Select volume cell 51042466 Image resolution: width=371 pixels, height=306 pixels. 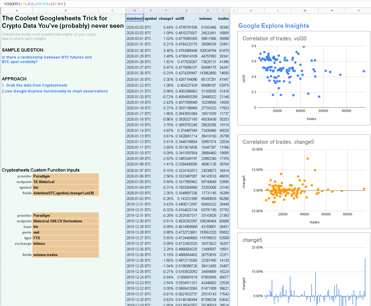(x=208, y=27)
